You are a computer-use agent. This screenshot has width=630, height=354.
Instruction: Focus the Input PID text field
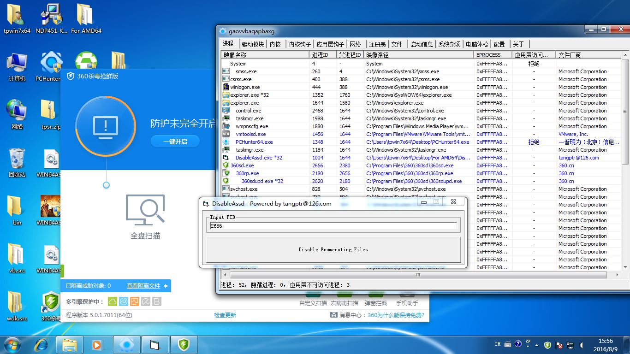click(x=333, y=226)
